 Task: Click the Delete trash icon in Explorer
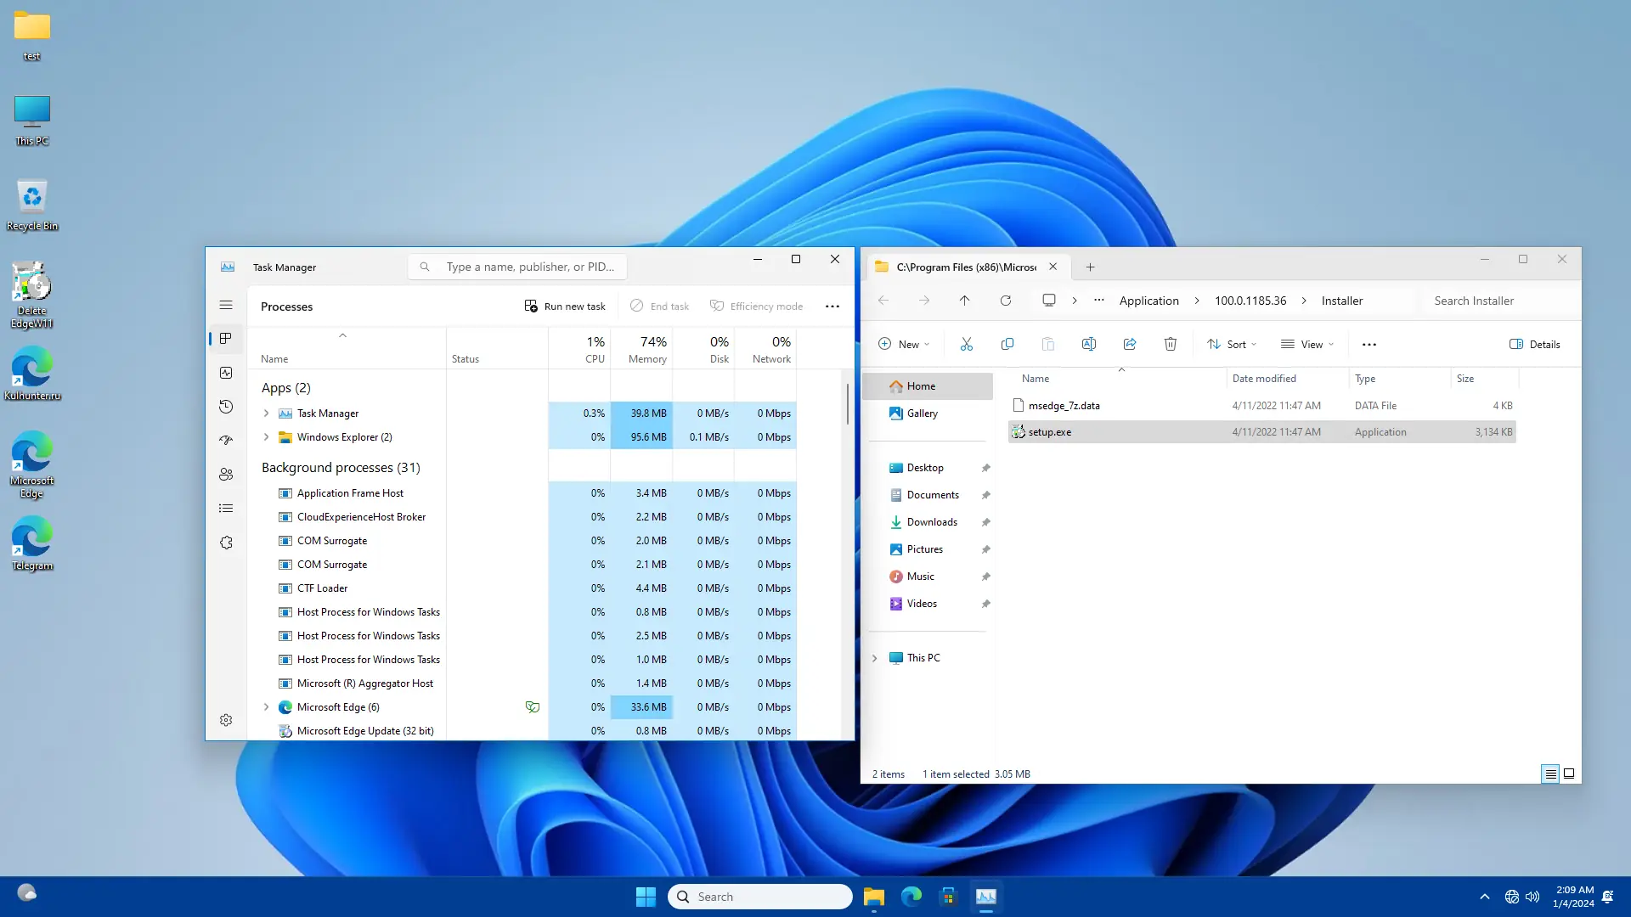1170,344
